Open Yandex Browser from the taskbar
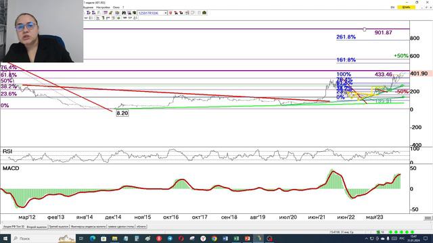 coord(203,238)
